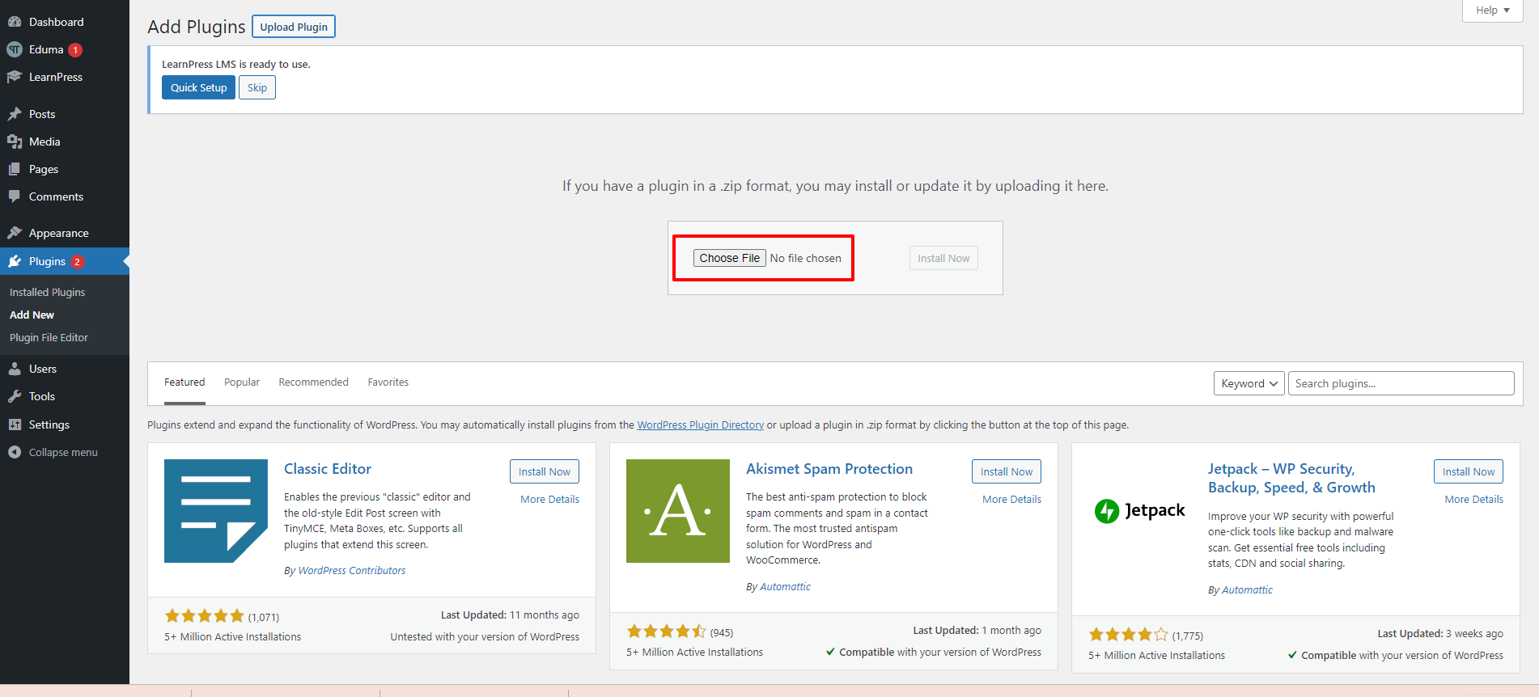Switch to the Popular tab
The image size is (1539, 697).
(x=242, y=382)
